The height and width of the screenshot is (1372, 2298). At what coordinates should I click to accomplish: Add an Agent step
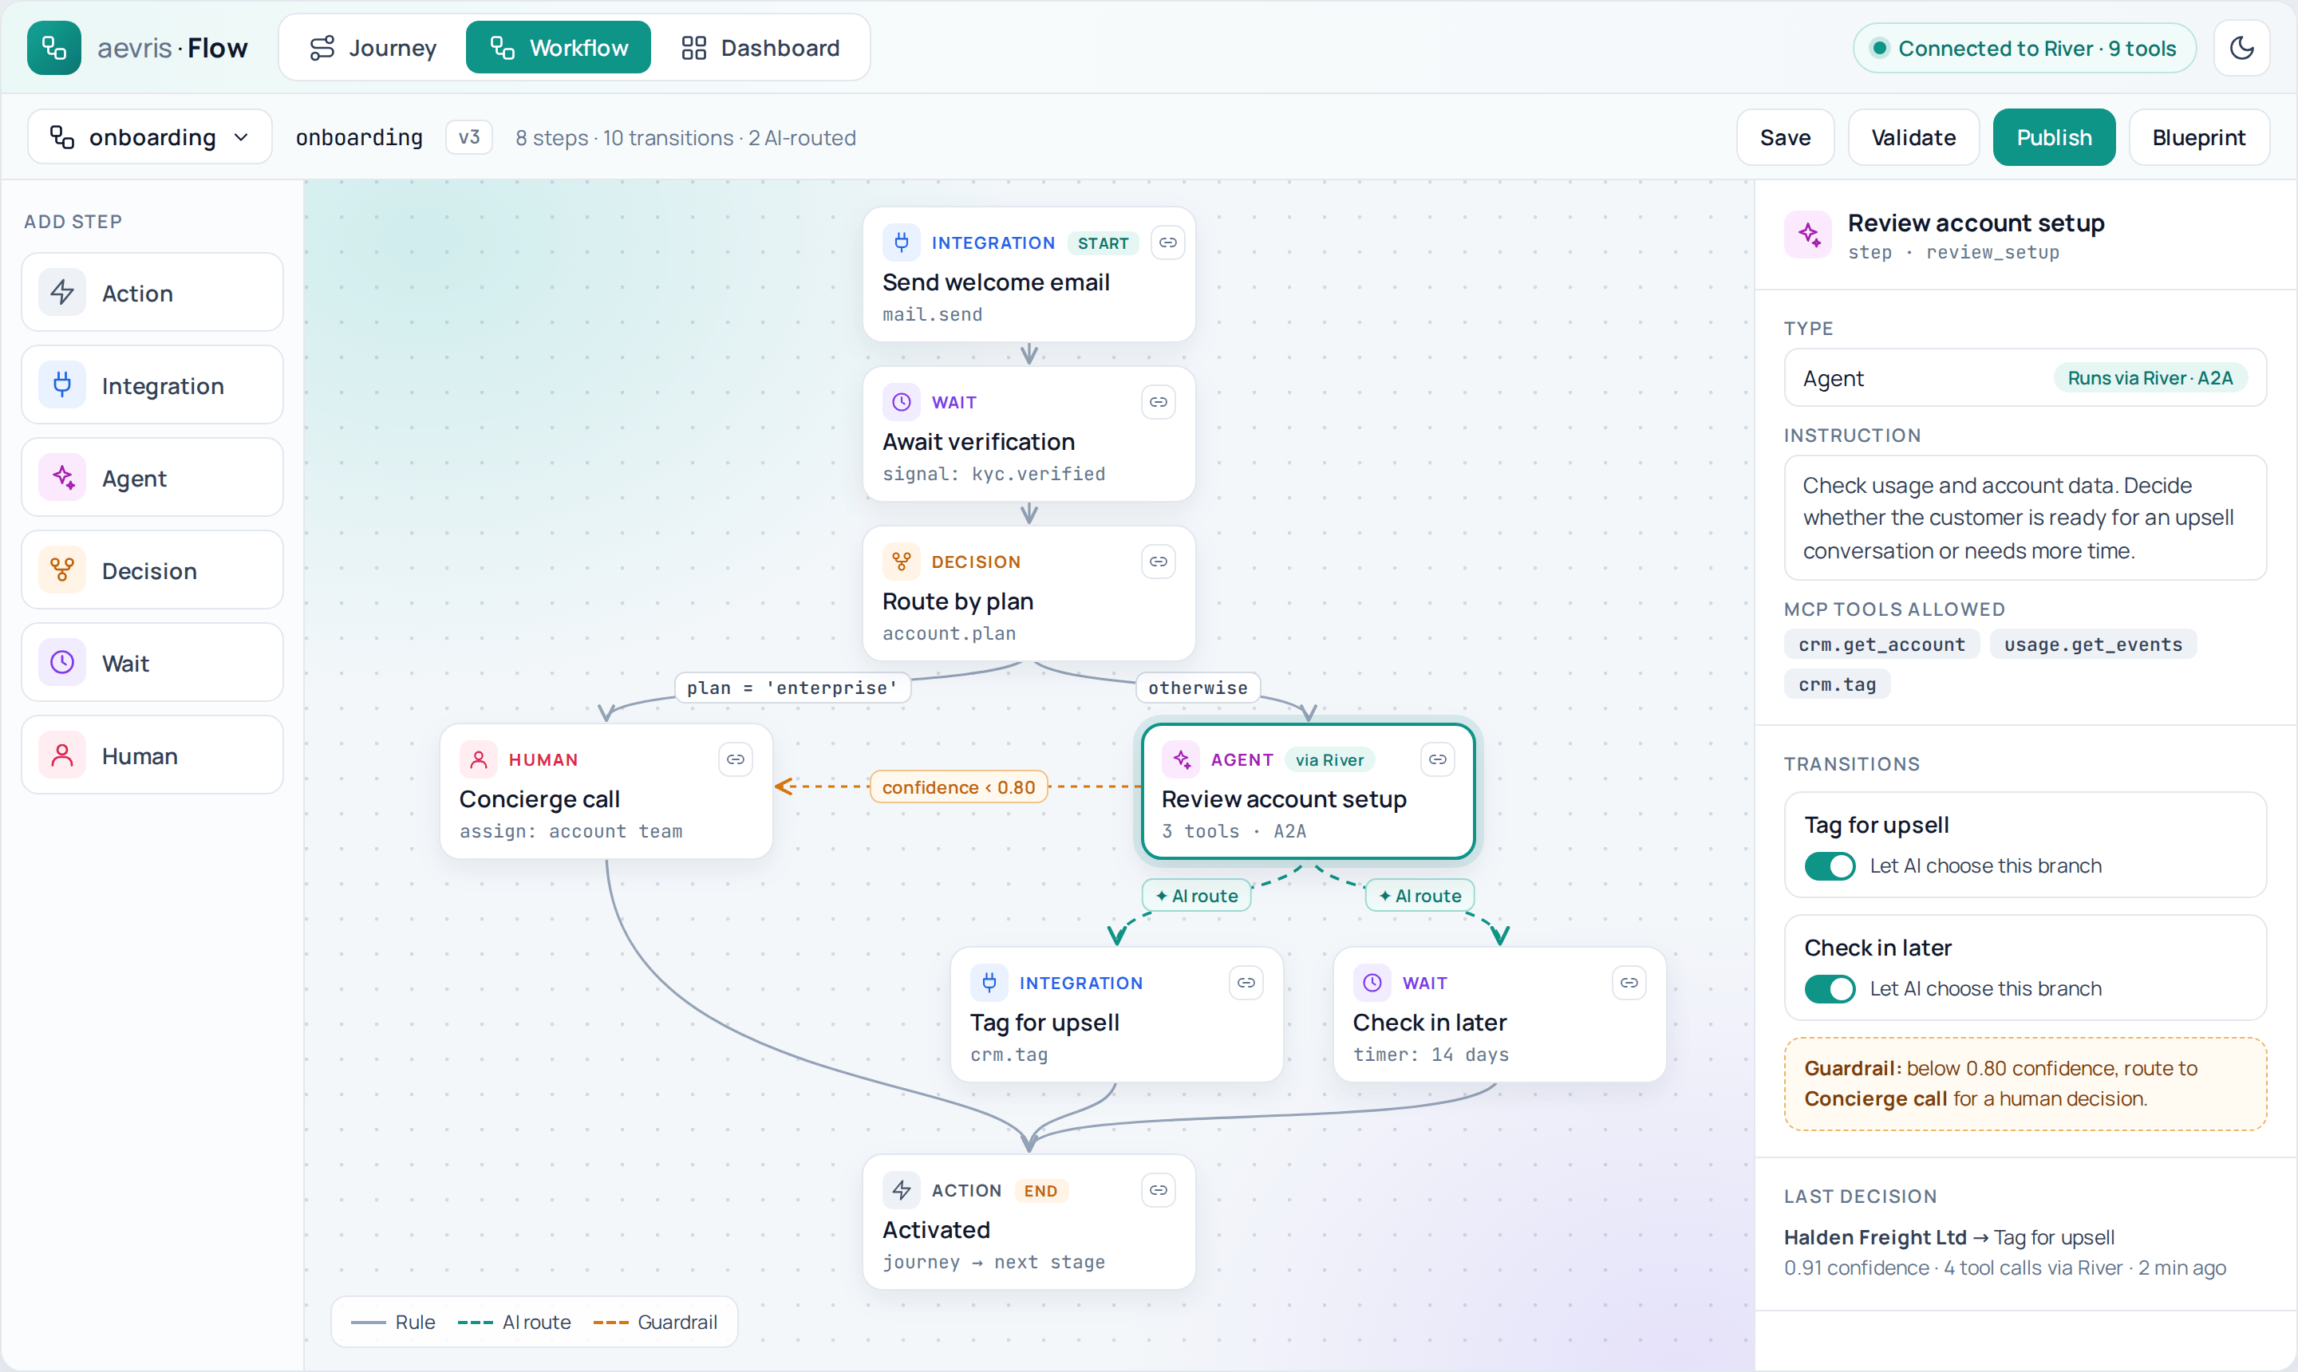click(152, 478)
